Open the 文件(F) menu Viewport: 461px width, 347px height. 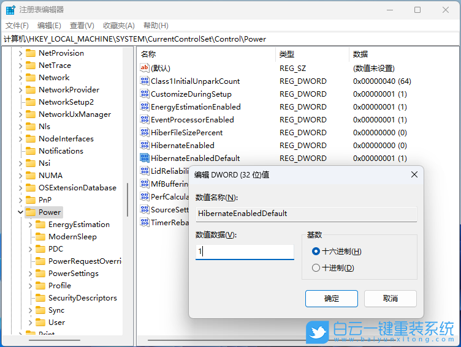tap(17, 26)
